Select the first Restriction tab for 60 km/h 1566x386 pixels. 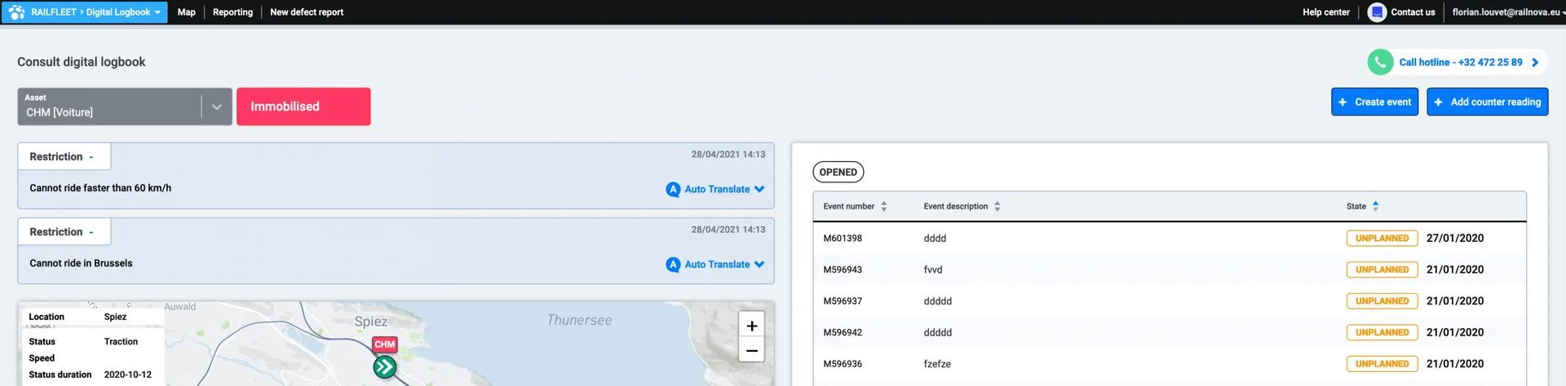pos(64,156)
